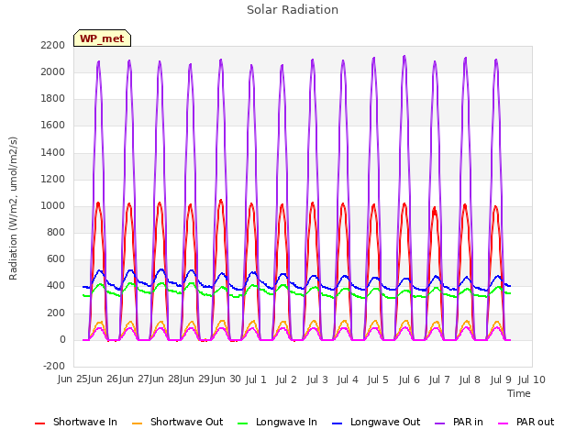
Task: Click the 800 y-axis tick label
Action: pos(56,232)
